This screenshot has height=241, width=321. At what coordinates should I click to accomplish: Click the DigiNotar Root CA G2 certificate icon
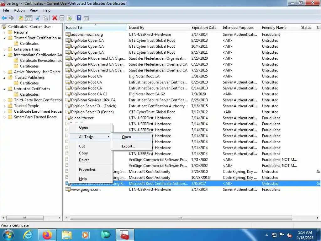click(x=68, y=94)
